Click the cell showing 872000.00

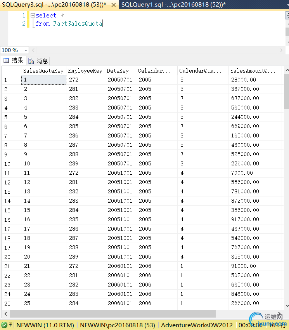click(255, 201)
